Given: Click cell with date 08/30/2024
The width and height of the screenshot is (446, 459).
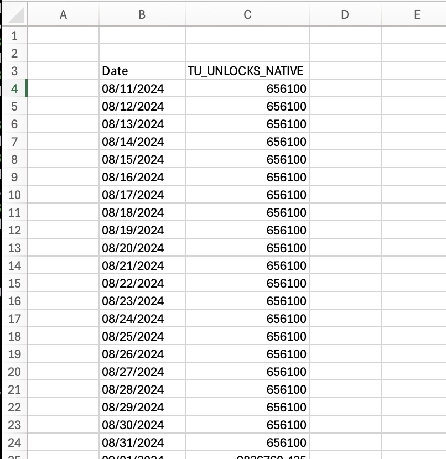Looking at the screenshot, I should [142, 425].
